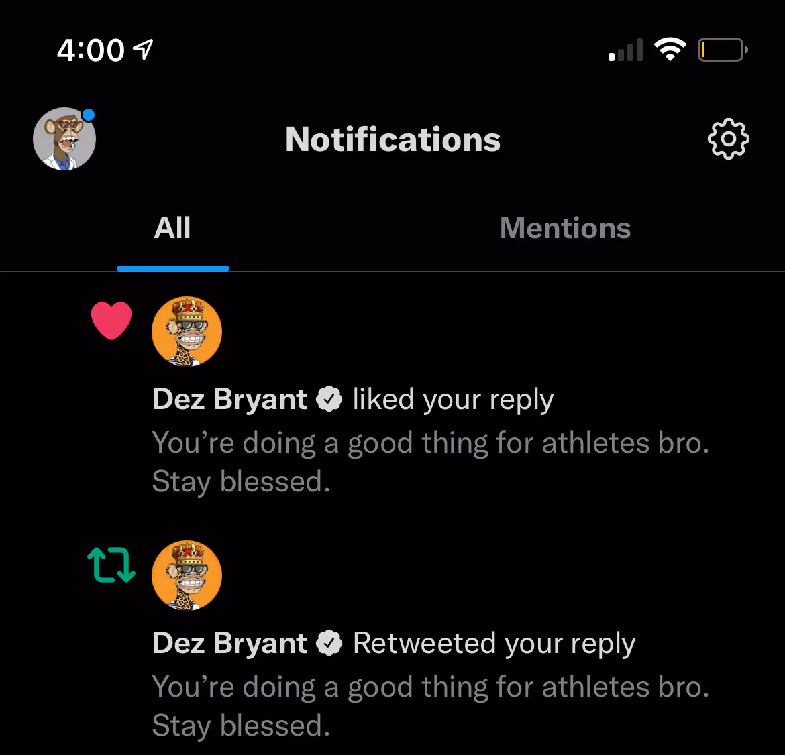The height and width of the screenshot is (755, 785).
Task: Tap the 4:00 clock in status bar
Action: pos(91,50)
